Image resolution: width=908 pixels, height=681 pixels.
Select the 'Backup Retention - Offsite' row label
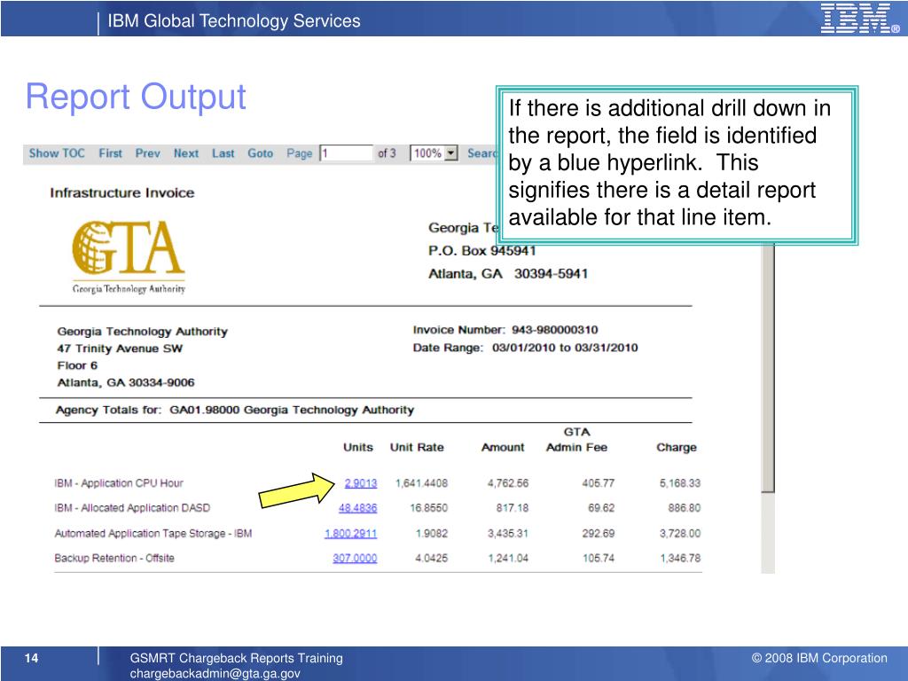(x=114, y=559)
